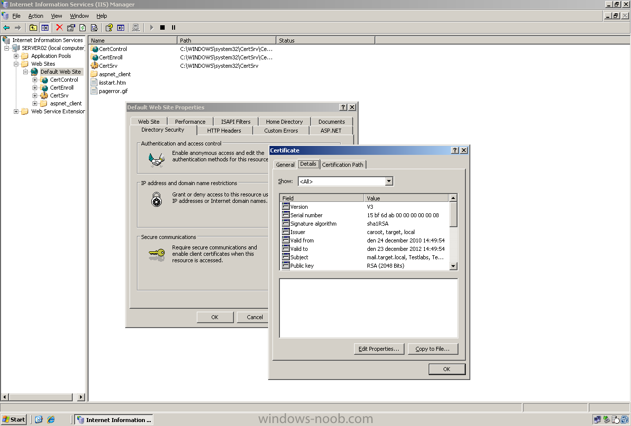Open the File menu
The image size is (631, 426).
[16, 16]
